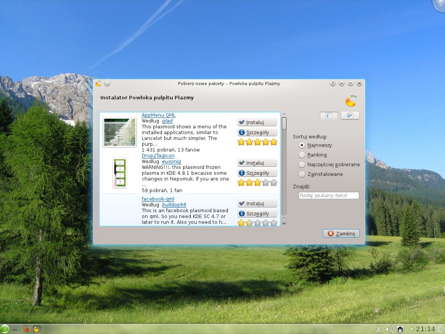Click the activities three-dots icon in panel
The width and height of the screenshot is (445, 334).
(x=16, y=329)
